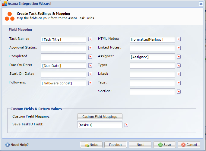Focus the Start On Date input field

click(64, 74)
